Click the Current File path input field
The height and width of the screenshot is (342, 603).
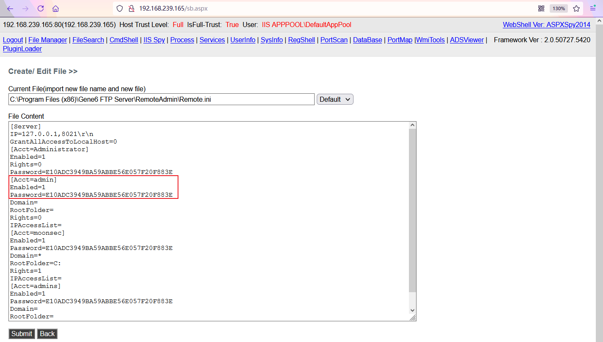[162, 99]
